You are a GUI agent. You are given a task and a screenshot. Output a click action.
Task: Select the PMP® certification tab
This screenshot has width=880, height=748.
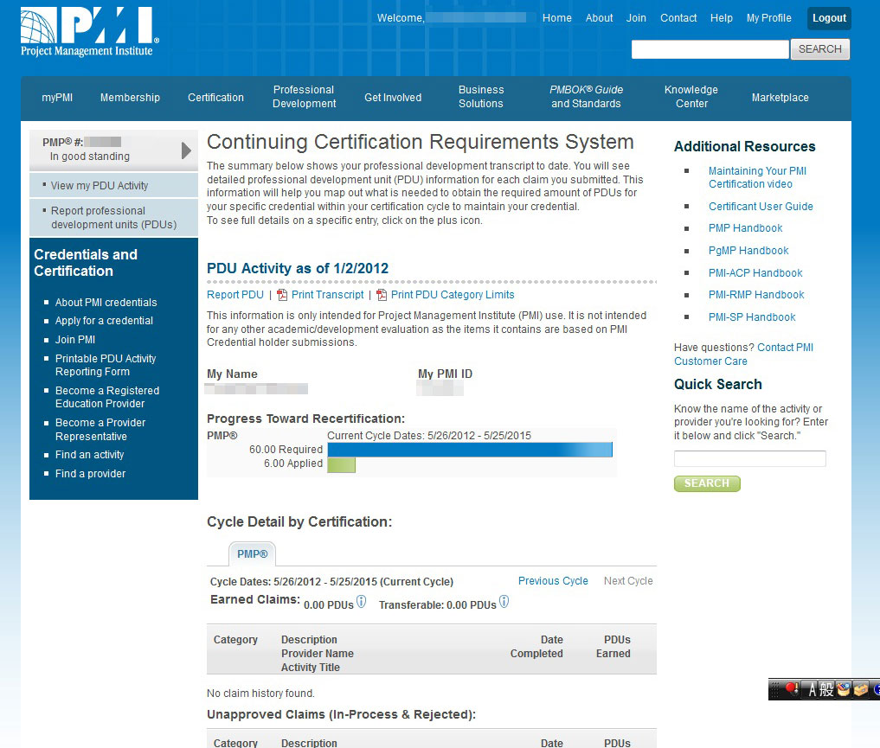(x=252, y=554)
